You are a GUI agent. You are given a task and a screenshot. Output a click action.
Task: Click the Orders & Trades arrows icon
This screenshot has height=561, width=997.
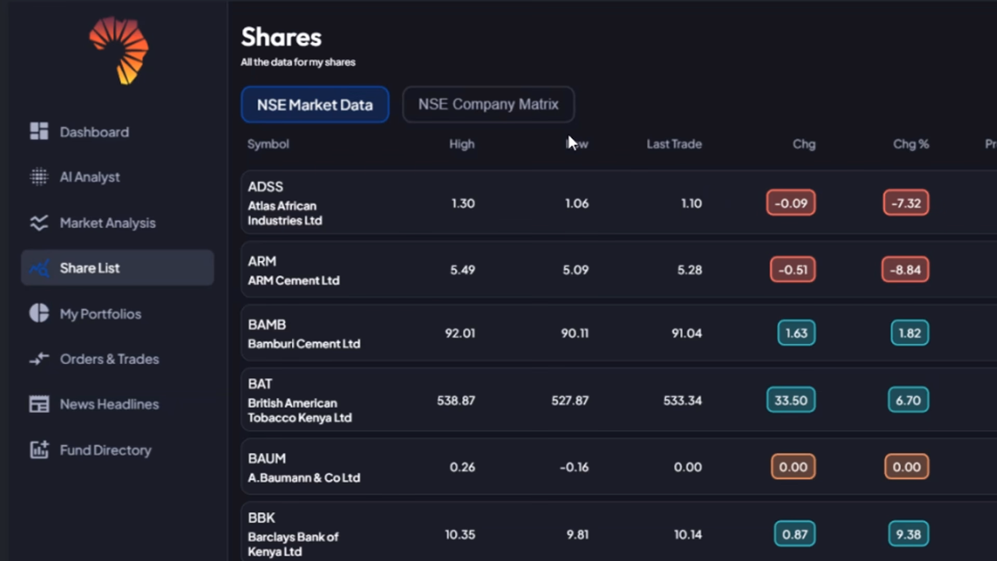[39, 359]
